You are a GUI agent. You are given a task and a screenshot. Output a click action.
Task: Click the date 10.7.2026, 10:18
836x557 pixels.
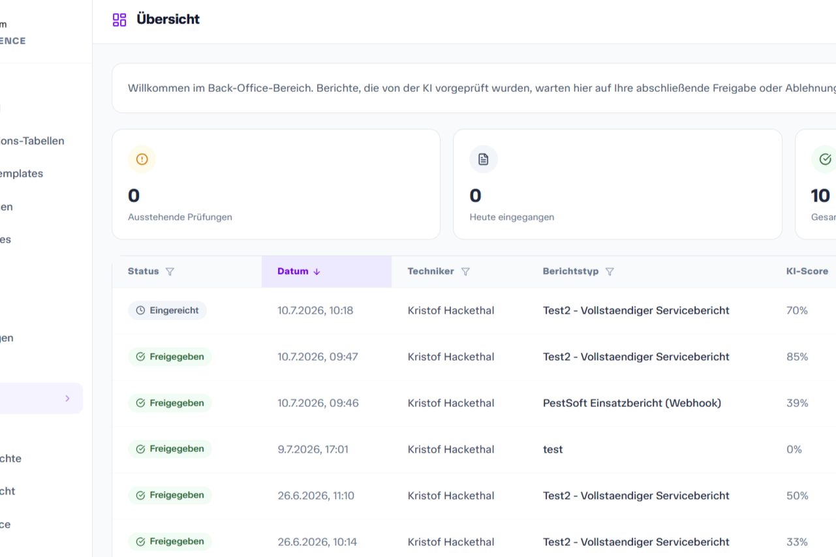(315, 310)
